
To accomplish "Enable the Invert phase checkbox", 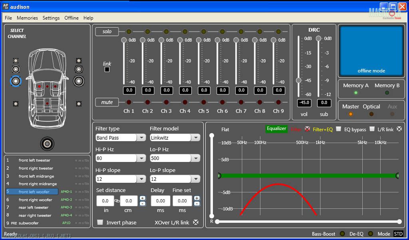I will click(x=100, y=222).
